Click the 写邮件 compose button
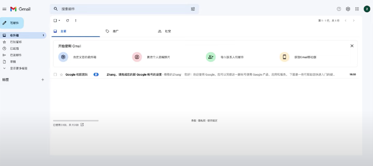Viewport: 373px width, 166px height. pos(12,23)
